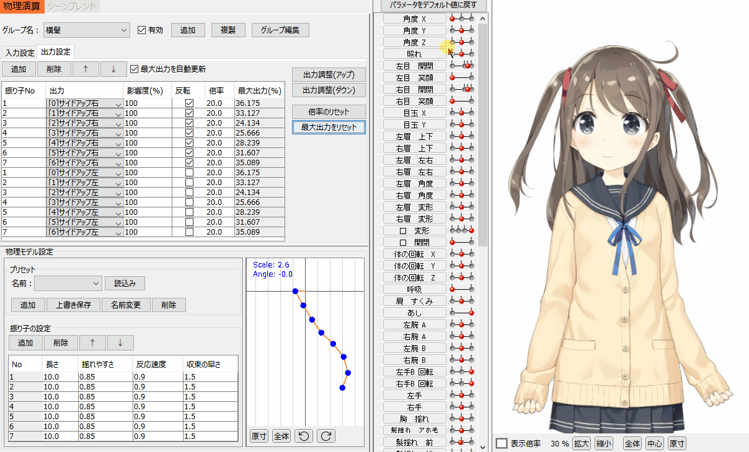Click the 角度 X parameter slider
Viewport: 749px width, 452px height.
[462, 19]
